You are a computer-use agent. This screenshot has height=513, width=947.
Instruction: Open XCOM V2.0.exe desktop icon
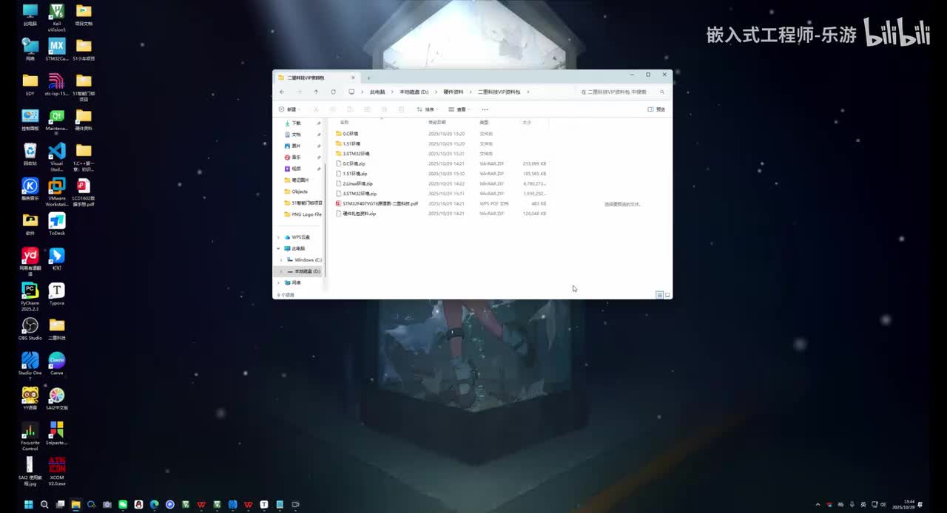click(x=57, y=471)
